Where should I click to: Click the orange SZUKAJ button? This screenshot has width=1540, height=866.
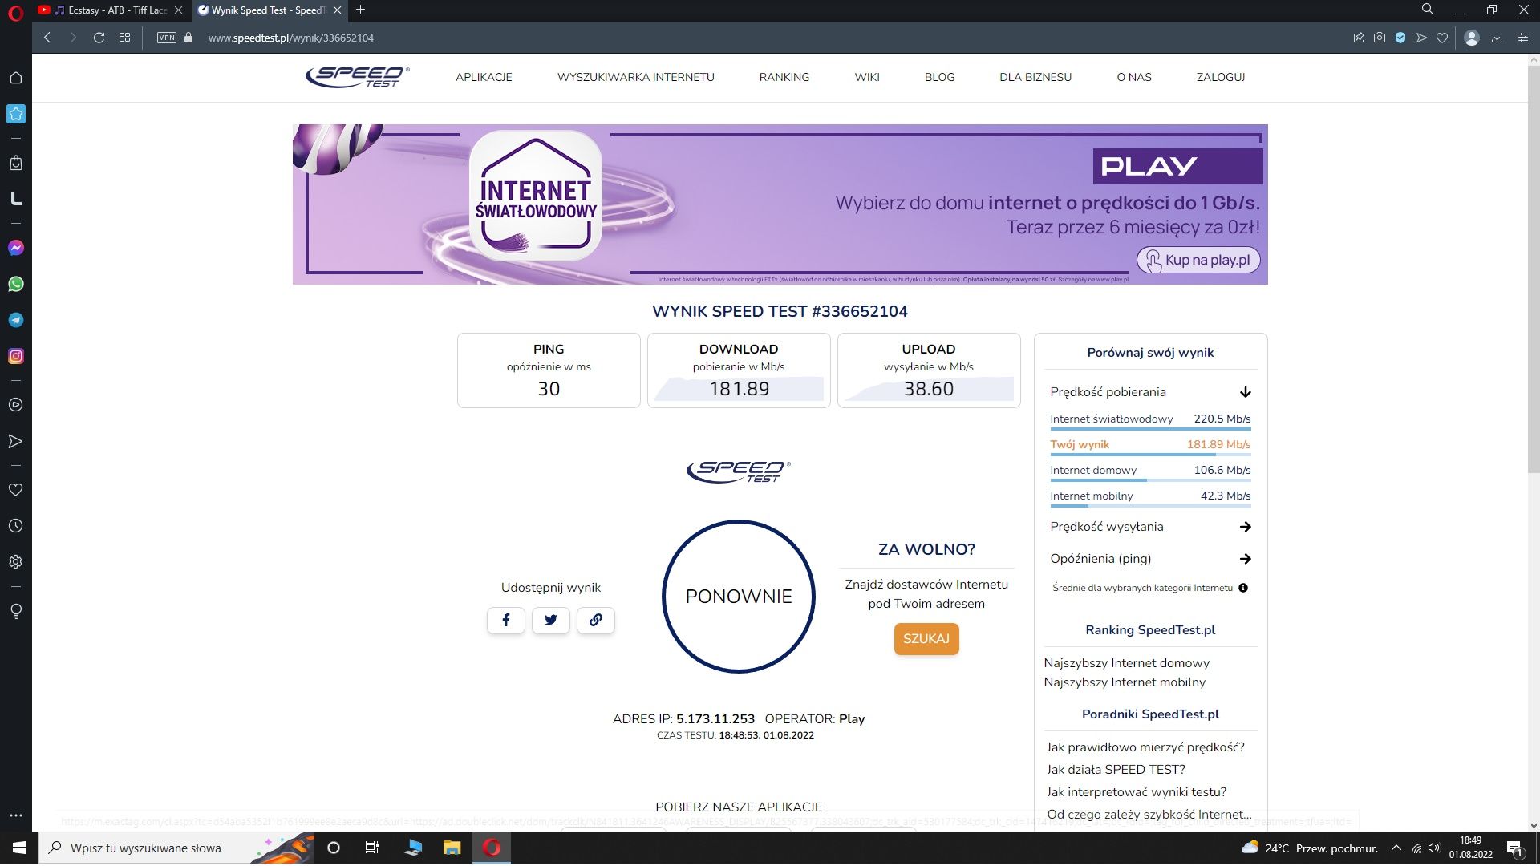[x=926, y=639]
